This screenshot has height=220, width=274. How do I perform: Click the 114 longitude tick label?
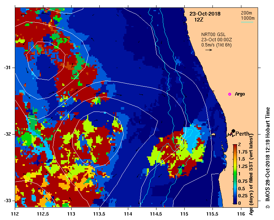[x=128, y=214]
